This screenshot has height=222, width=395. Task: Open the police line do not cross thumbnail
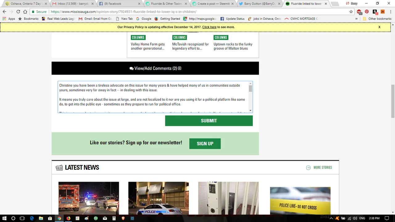pyautogui.click(x=300, y=200)
